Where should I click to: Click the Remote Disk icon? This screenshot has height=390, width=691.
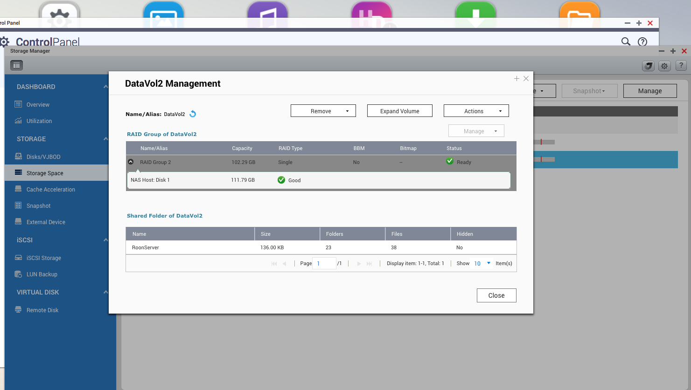pos(17,310)
